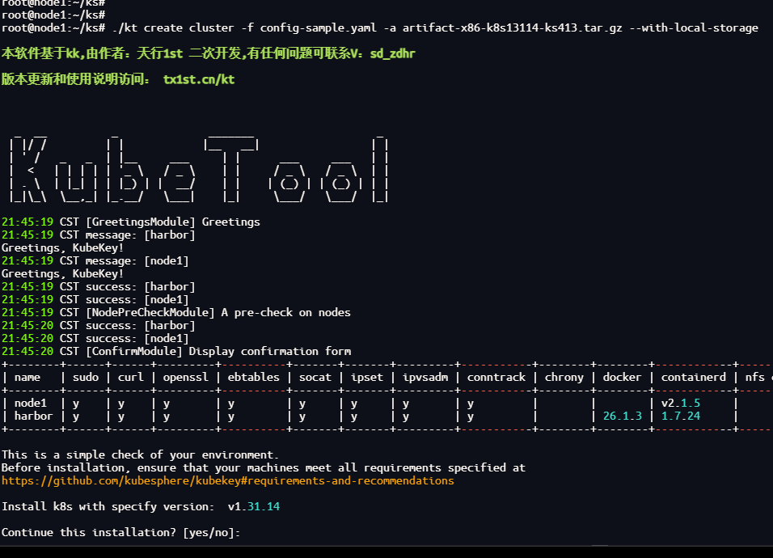773x558 pixels.
Task: Click the 'curl' column header
Action: (x=131, y=377)
